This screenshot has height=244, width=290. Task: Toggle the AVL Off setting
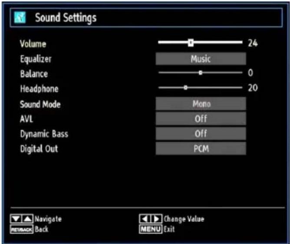[201, 119]
